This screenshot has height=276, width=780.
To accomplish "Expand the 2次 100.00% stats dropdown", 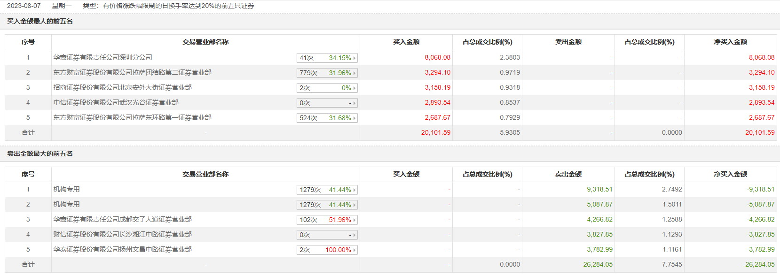I will (327, 250).
